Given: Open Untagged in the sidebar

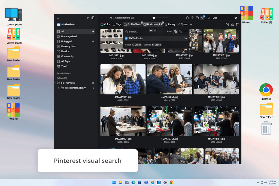Looking at the screenshot, I should click(x=76, y=41).
